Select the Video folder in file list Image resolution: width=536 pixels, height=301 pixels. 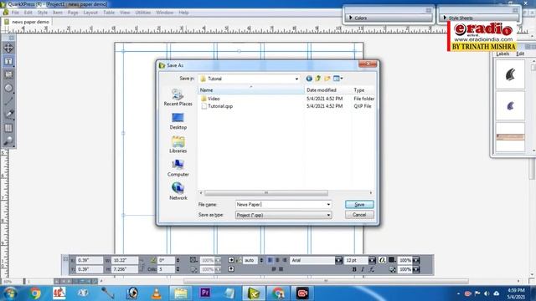[214, 99]
